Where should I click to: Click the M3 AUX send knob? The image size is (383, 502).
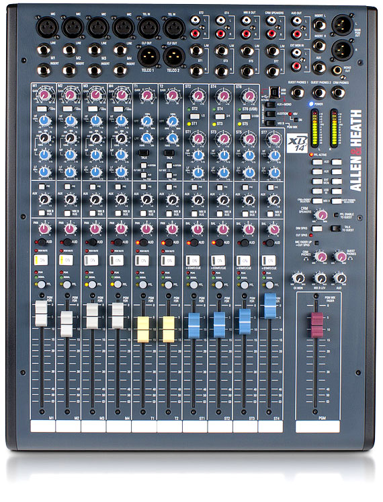(95, 199)
